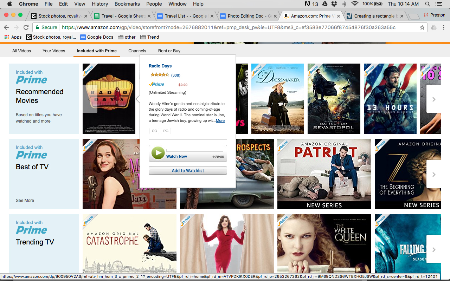This screenshot has height=281, width=450.
Task: Switch to the Your Videos tab
Action: point(54,51)
